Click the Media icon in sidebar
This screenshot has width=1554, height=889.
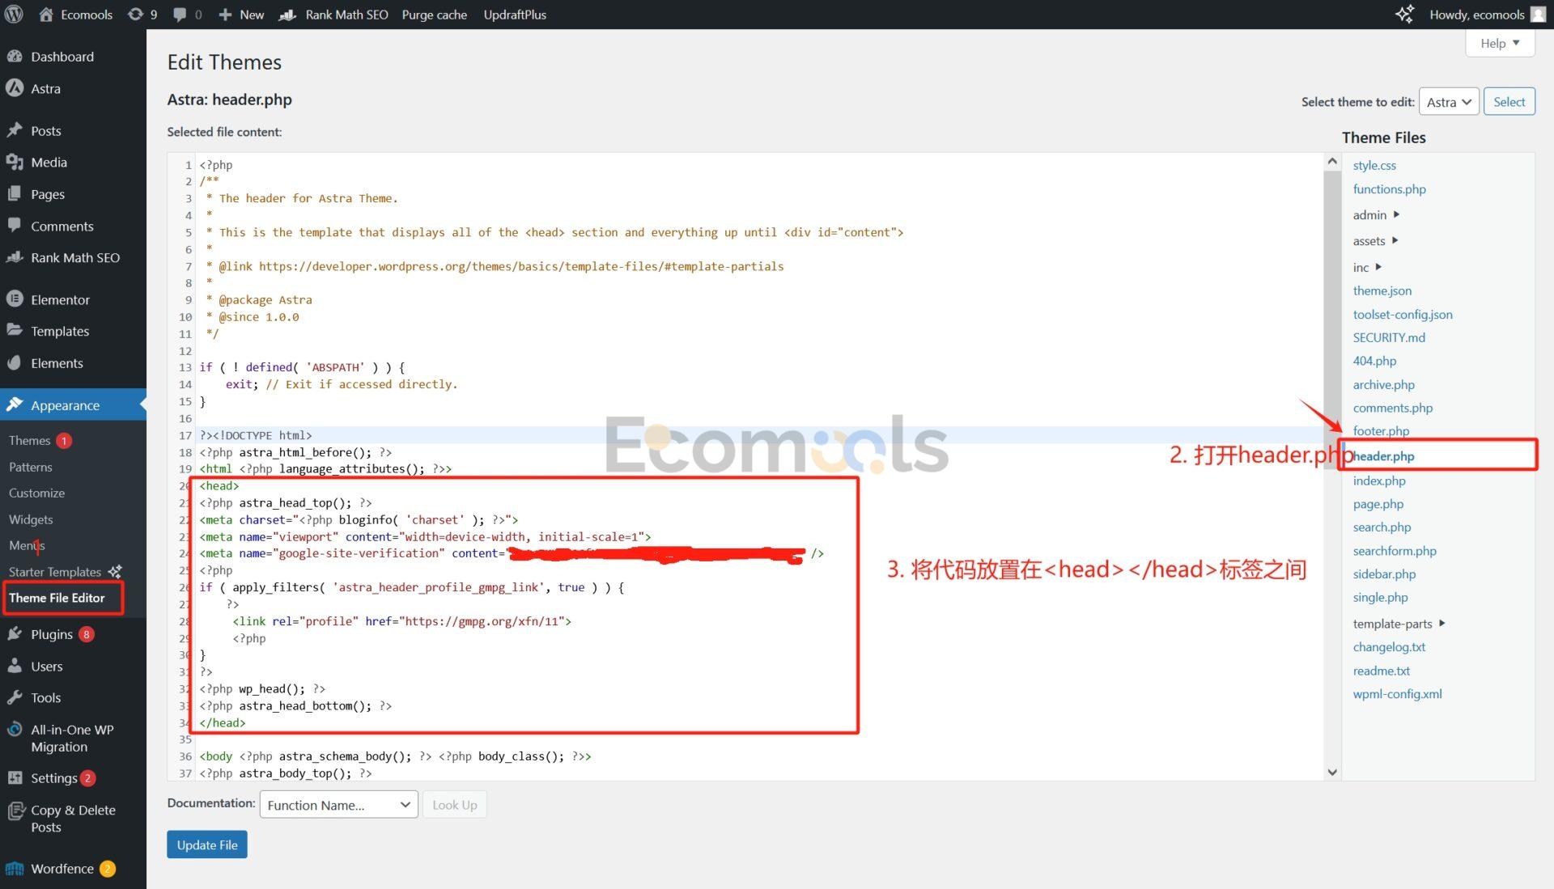15,162
